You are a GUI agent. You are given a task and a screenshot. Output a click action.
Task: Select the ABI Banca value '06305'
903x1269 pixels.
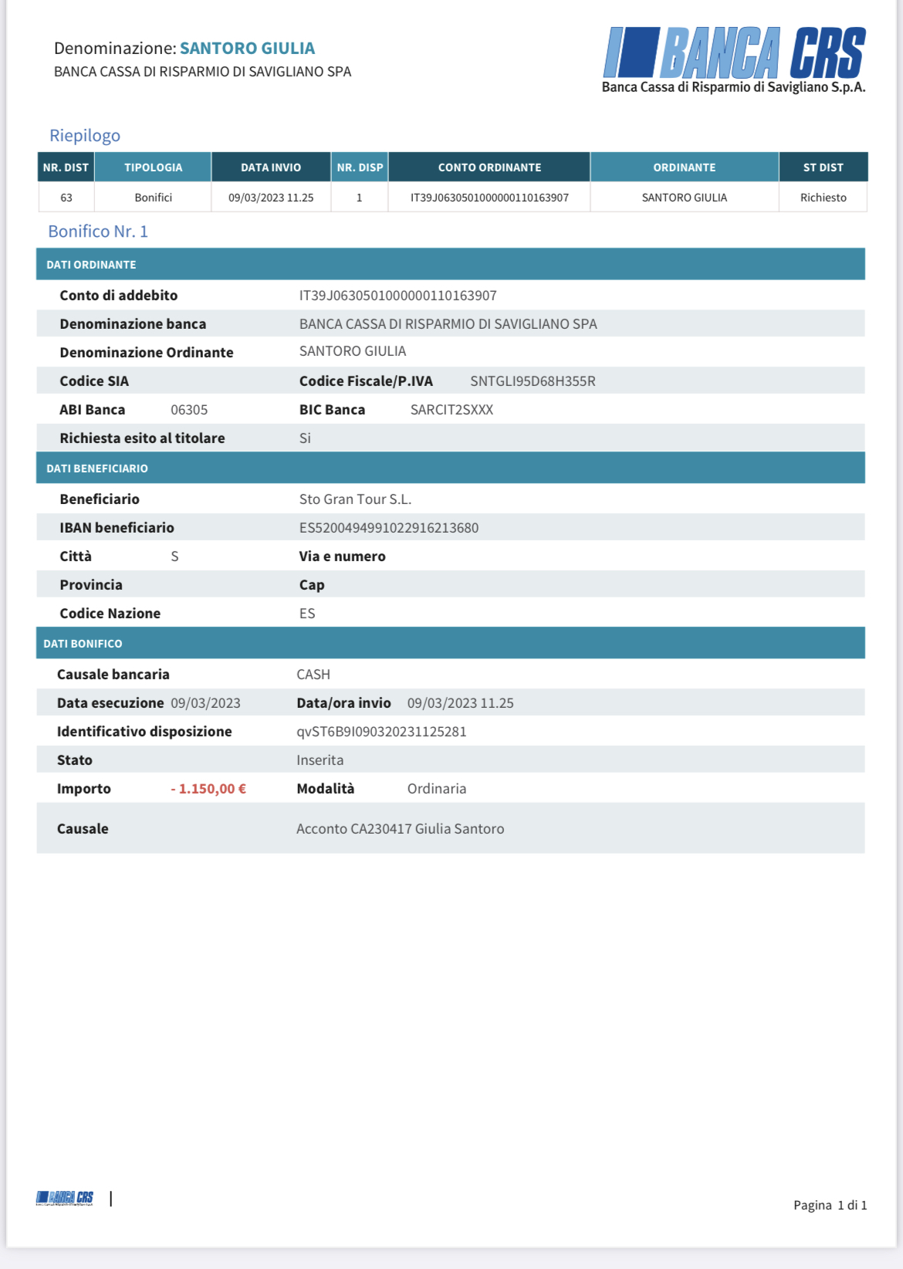pyautogui.click(x=189, y=410)
